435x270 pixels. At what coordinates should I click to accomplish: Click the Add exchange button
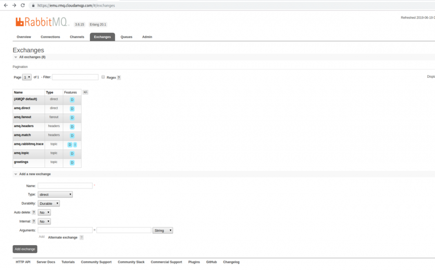(25, 249)
